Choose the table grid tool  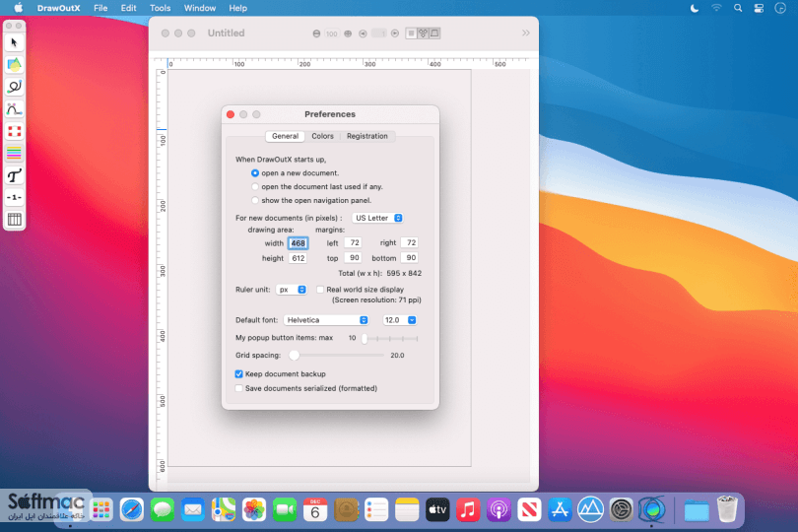[14, 220]
